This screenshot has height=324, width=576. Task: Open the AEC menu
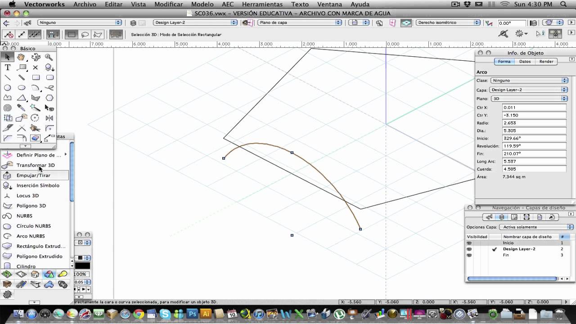point(228,4)
